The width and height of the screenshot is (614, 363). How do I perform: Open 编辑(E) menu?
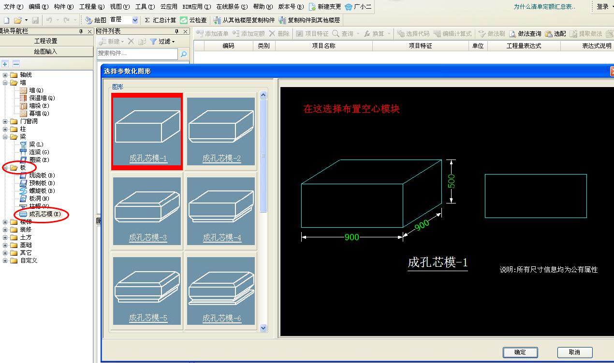point(39,7)
